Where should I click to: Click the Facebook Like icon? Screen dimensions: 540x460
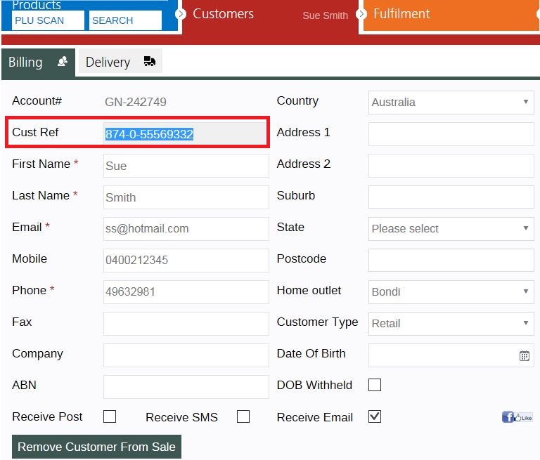pyautogui.click(x=517, y=417)
